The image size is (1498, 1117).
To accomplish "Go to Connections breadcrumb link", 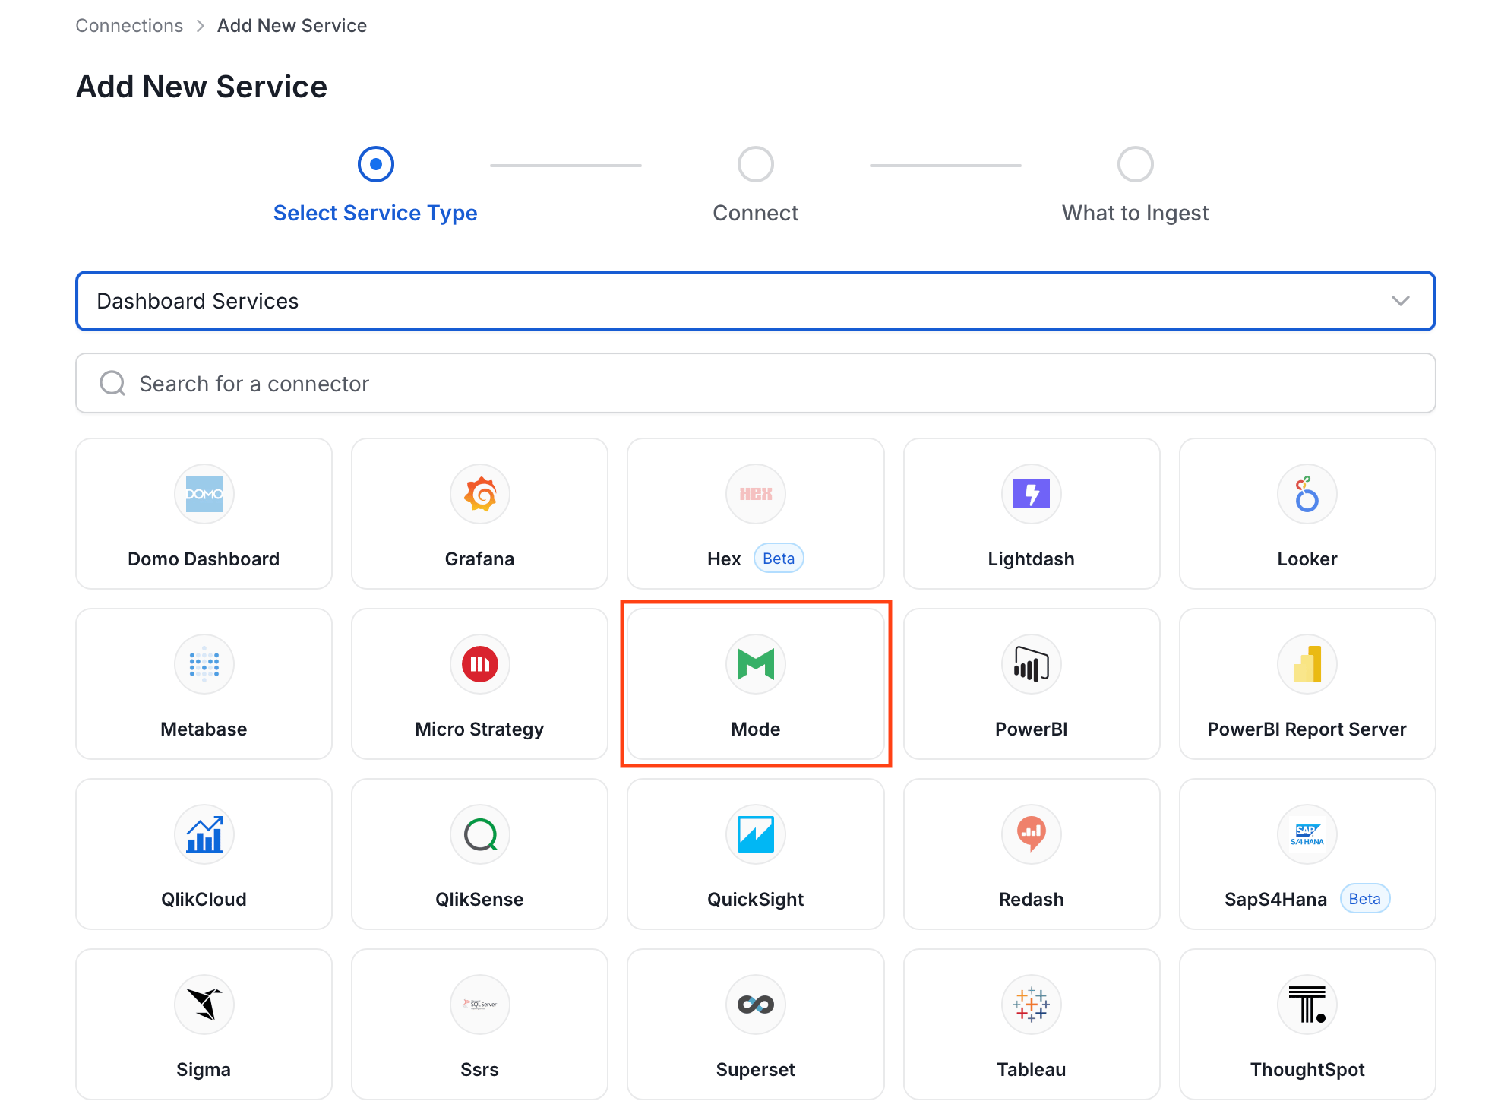I will (129, 25).
